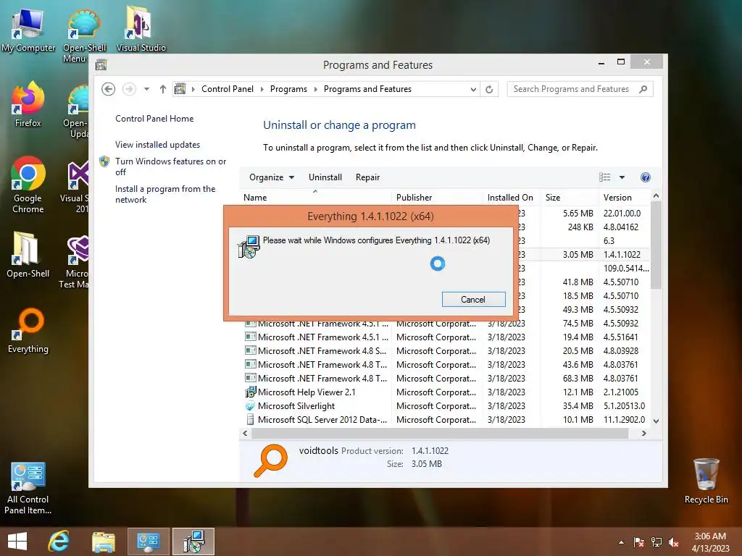Image resolution: width=742 pixels, height=556 pixels.
Task: Click the Windows Start button
Action: (17, 542)
